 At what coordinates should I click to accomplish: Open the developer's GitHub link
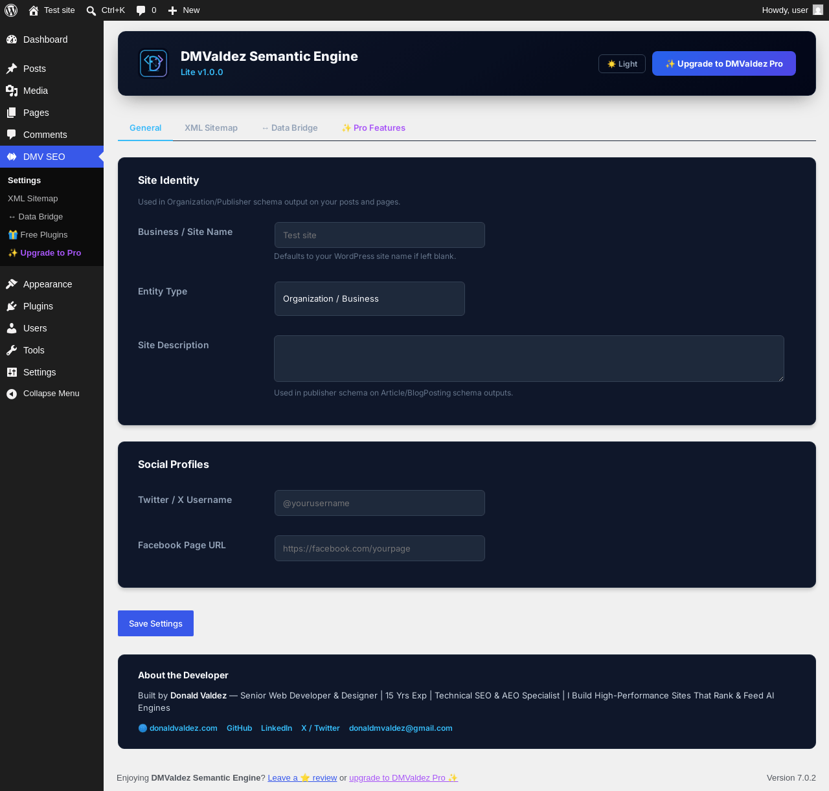(239, 728)
